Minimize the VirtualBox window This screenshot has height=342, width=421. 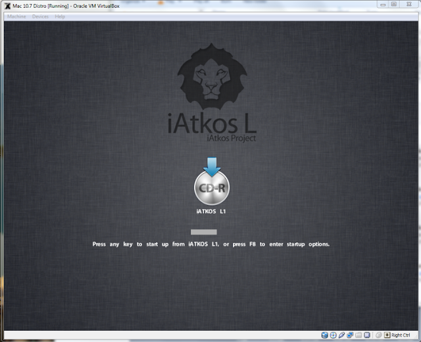pos(383,5)
